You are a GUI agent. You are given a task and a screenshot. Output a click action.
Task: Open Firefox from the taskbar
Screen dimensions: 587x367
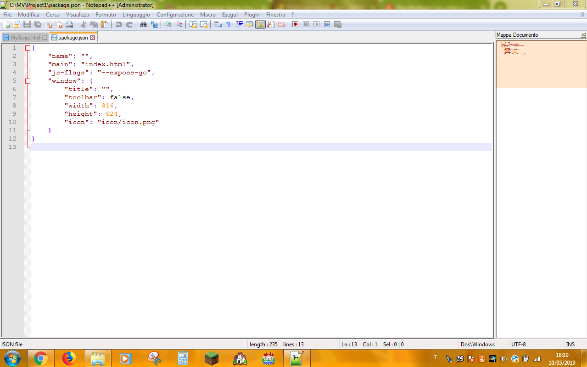(69, 358)
